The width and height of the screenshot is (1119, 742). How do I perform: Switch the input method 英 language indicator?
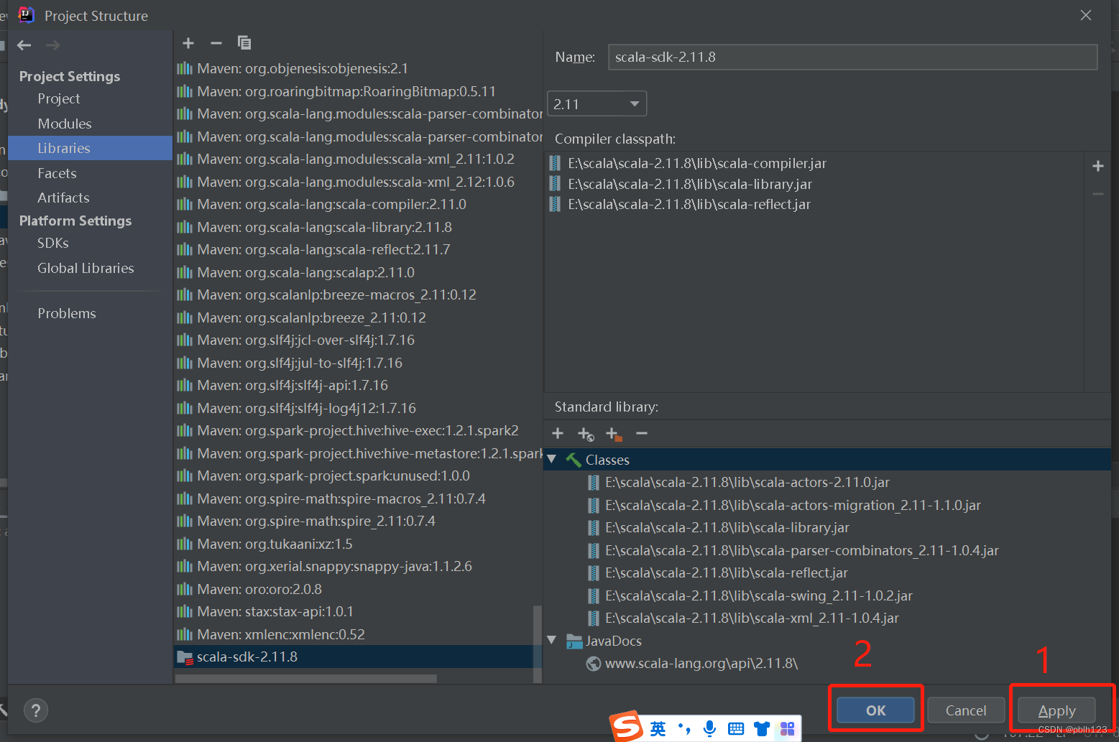click(x=658, y=729)
